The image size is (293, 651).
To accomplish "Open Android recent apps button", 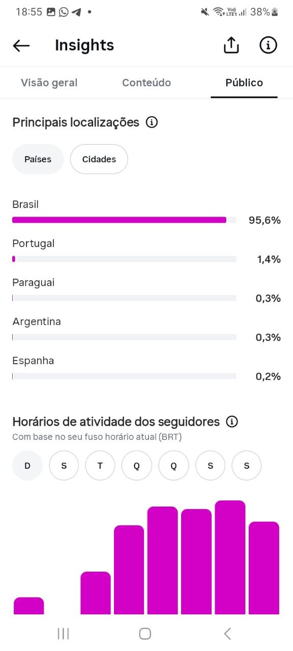I will pos(63,633).
